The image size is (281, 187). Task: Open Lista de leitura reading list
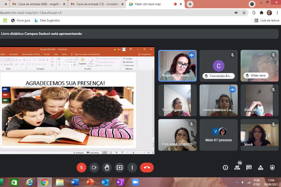(x=267, y=21)
